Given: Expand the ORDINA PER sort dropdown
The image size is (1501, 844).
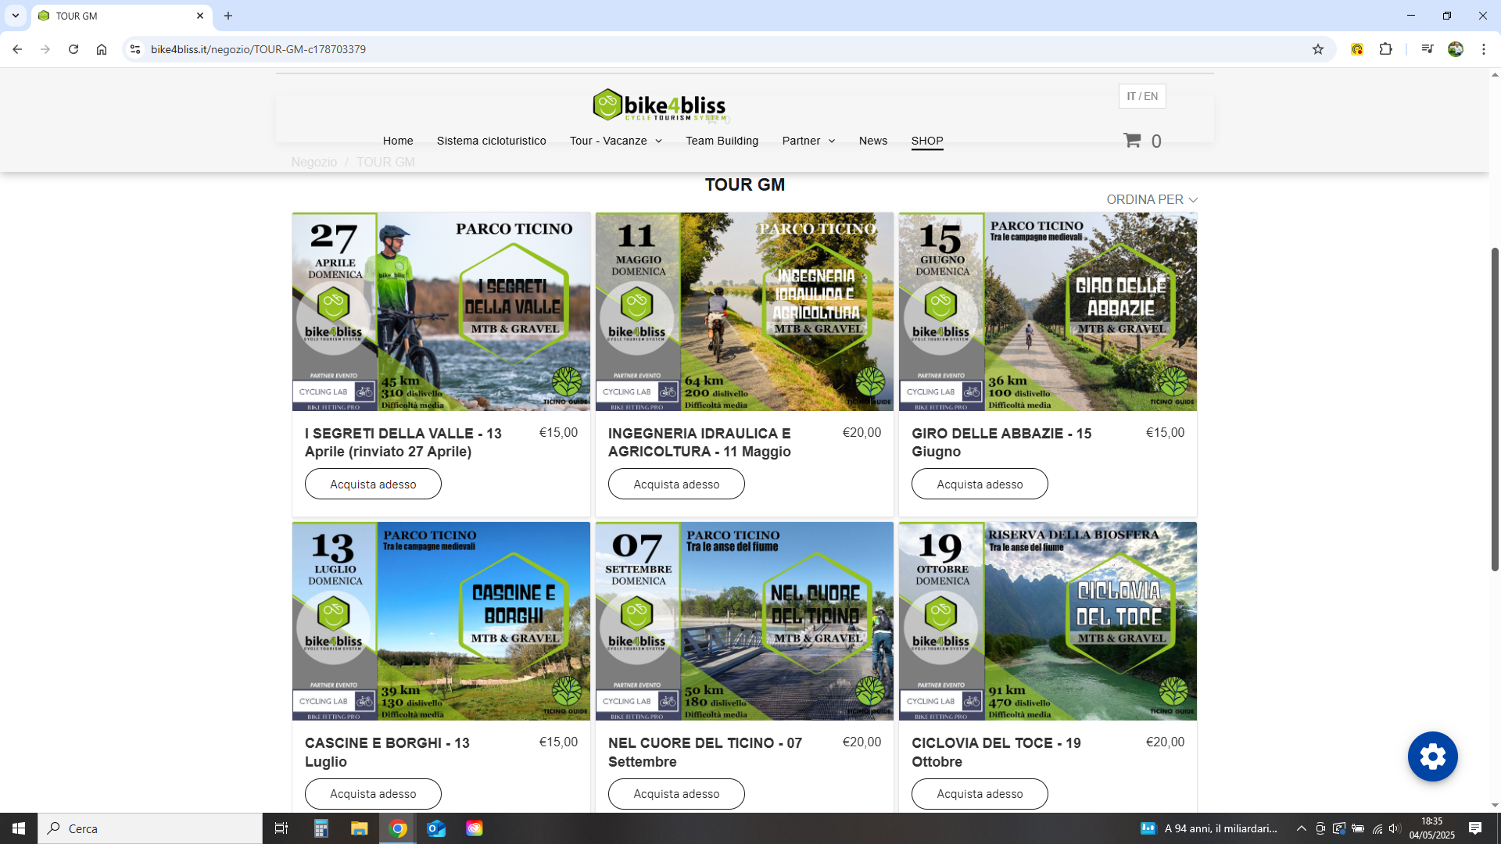Looking at the screenshot, I should click(x=1152, y=200).
